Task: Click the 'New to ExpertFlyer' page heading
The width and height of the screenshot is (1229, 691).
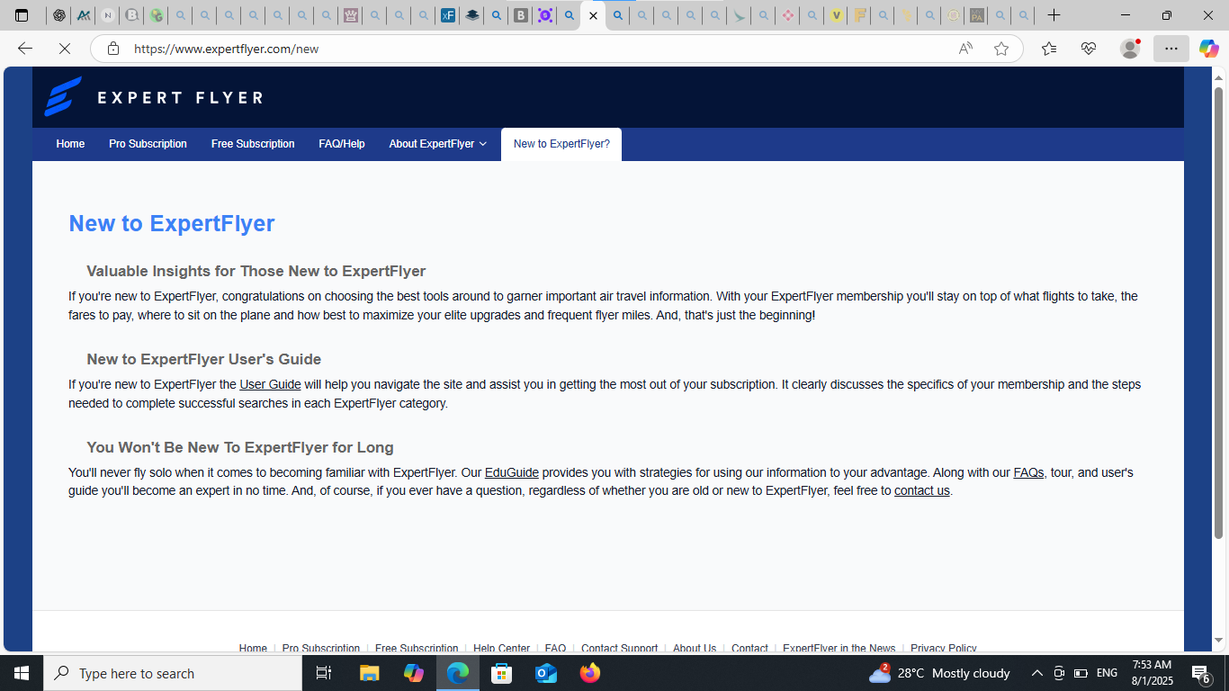Action: click(x=172, y=223)
